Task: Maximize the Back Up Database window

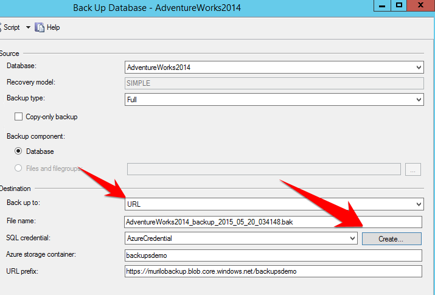Action: tap(399, 5)
